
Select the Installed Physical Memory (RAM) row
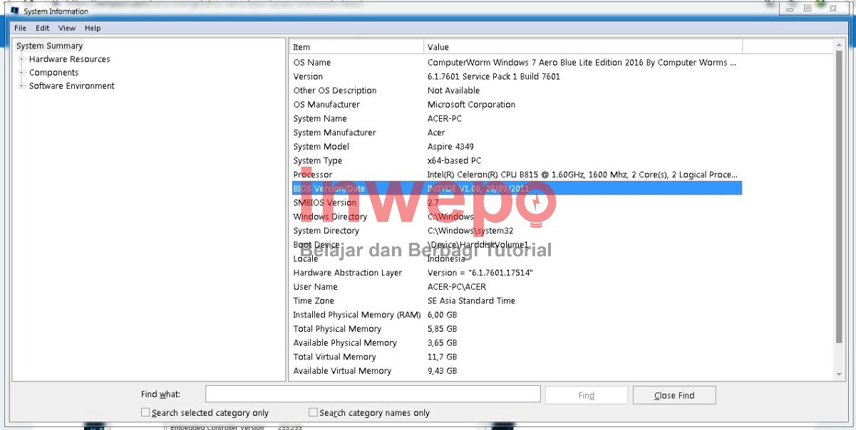coord(516,315)
